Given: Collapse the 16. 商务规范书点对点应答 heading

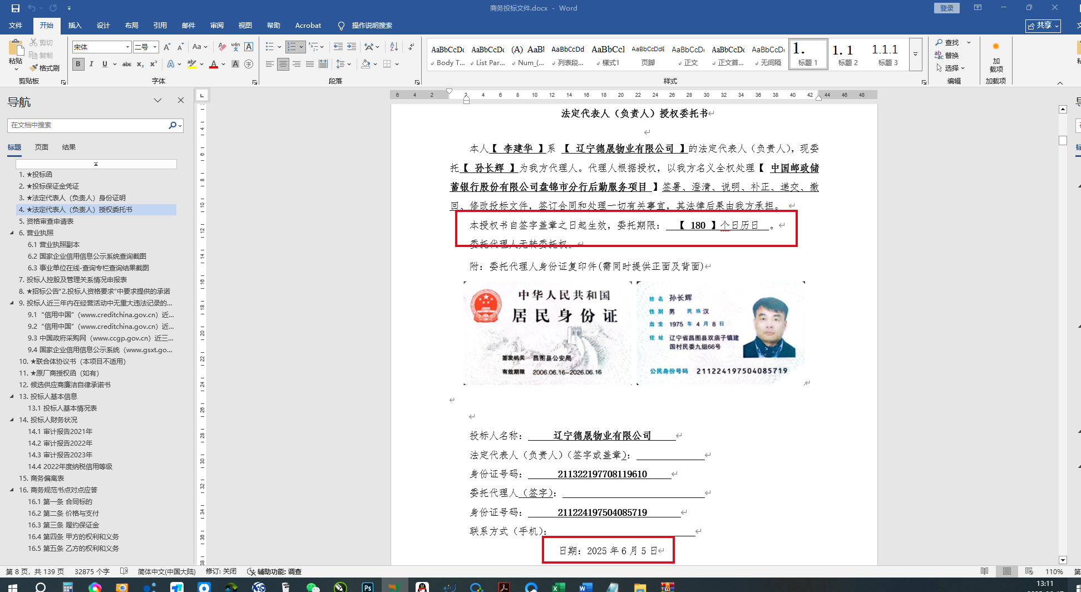Looking at the screenshot, I should click(12, 490).
